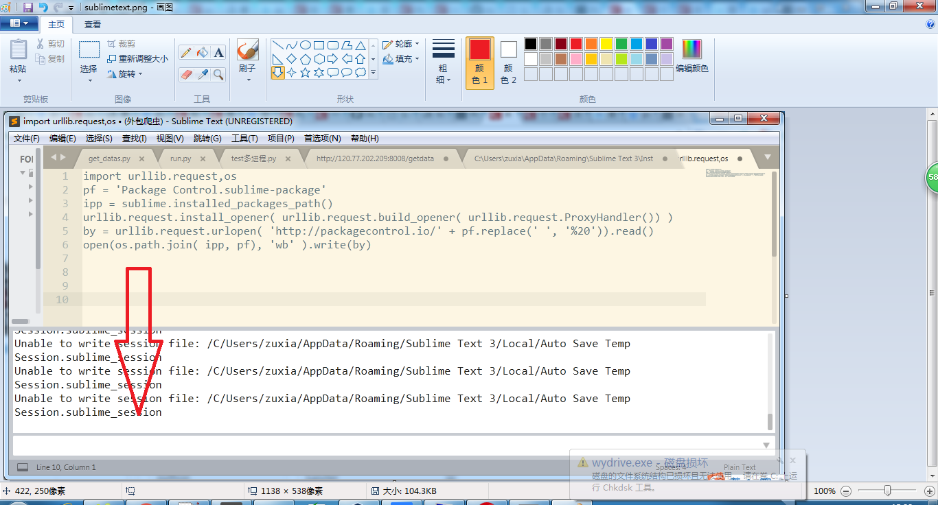Viewport: 938px width, 505px height.
Task: Switch to the View (查看) ribbon tab
Action: [x=93, y=25]
